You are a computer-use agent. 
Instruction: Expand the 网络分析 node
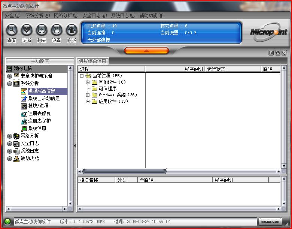[x=9, y=136]
